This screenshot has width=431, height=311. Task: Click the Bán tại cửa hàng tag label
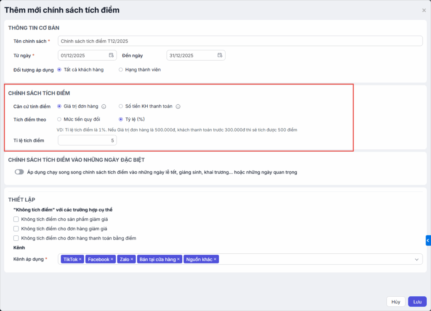point(157,259)
